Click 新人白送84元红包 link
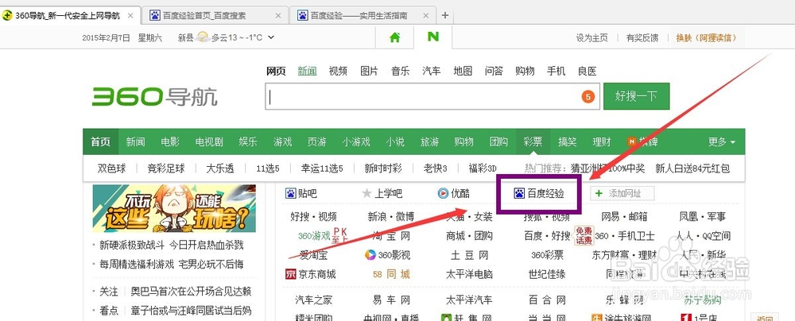The height and width of the screenshot is (321, 795). point(692,168)
